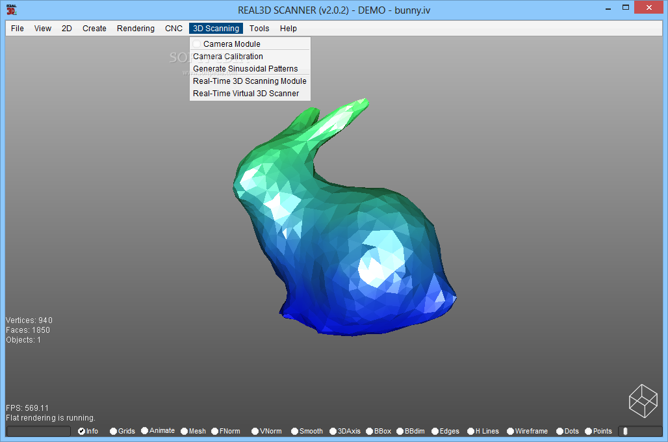Click the FPS: 569.11 readout
The image size is (668, 442).
(27, 408)
